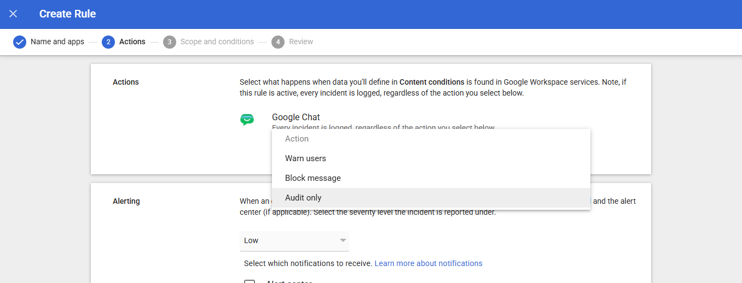Click the step 3 number circle
742x283 pixels.
pos(170,42)
